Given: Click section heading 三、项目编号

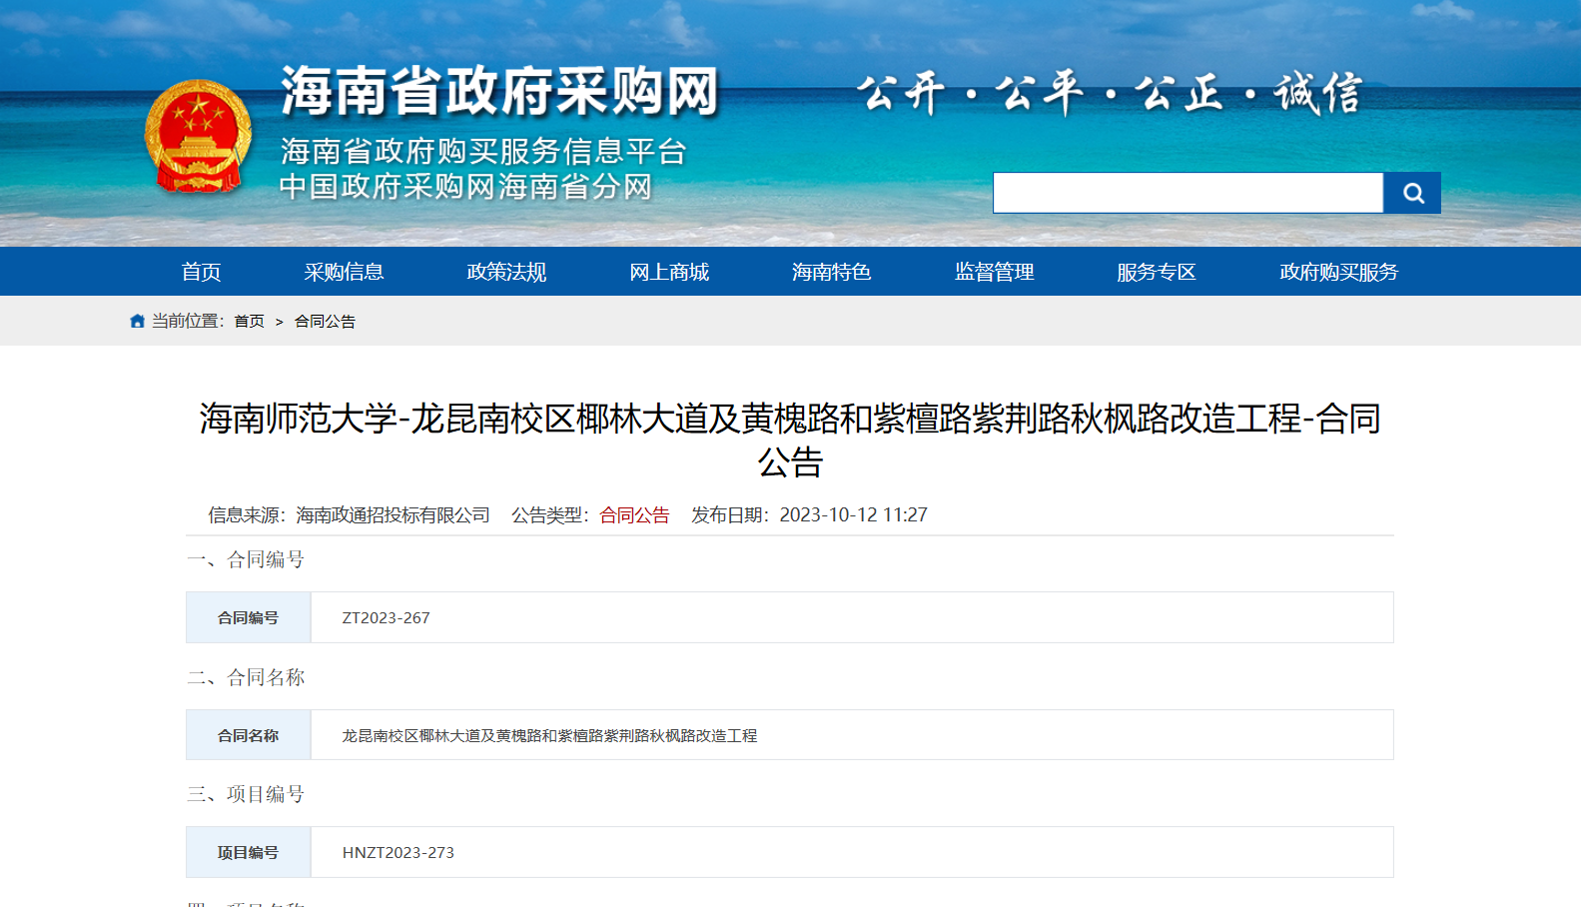Looking at the screenshot, I should [x=246, y=794].
